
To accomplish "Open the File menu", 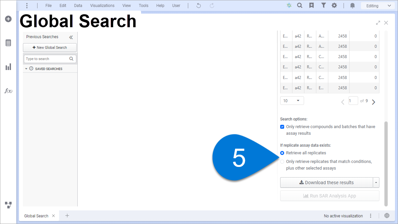I will (x=48, y=6).
